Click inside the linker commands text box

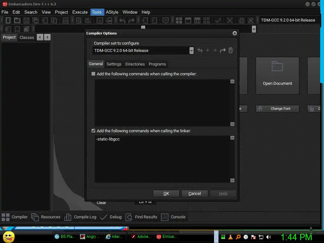pyautogui.click(x=162, y=159)
